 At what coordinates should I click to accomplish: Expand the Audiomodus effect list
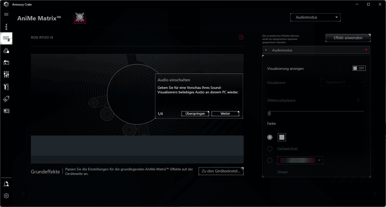pyautogui.click(x=316, y=50)
